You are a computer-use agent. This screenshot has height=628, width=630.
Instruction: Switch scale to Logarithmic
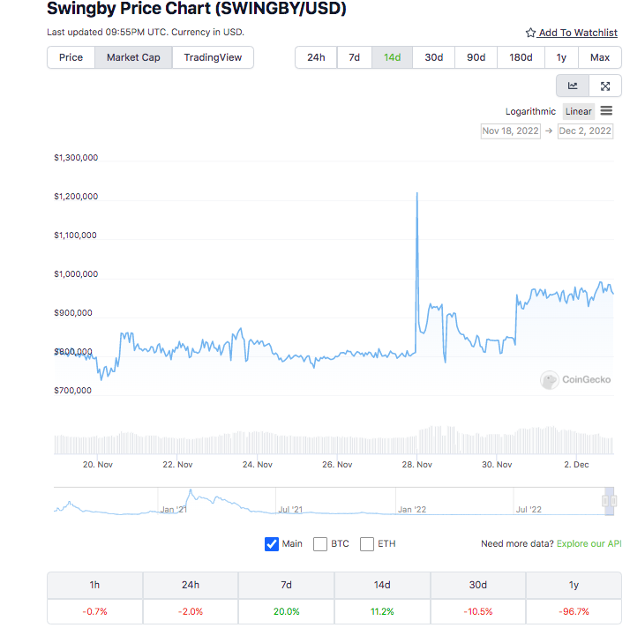pos(530,111)
